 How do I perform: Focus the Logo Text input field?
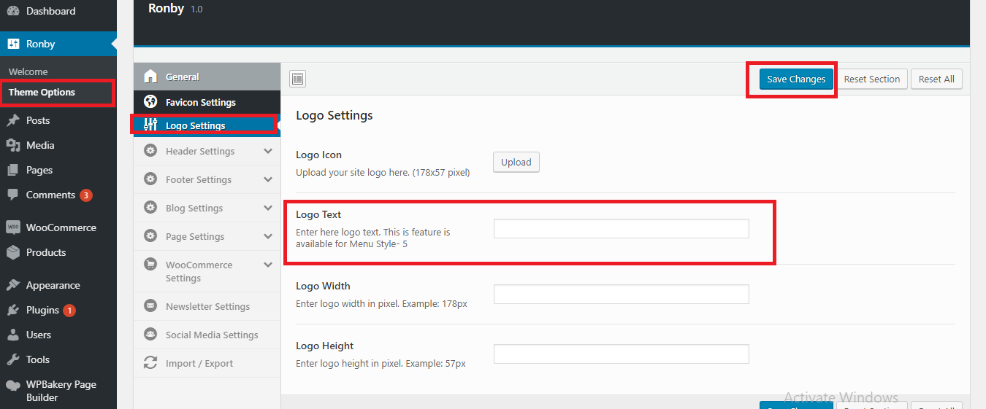tap(622, 228)
